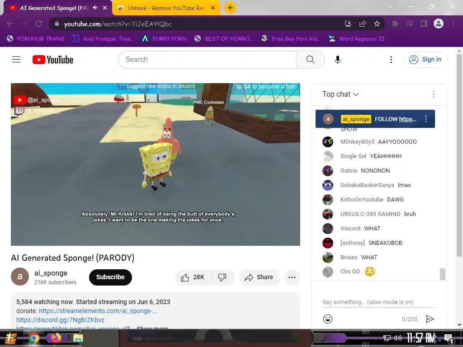Click the Subscribe button
Viewport: 463px width, 347px height.
(x=110, y=277)
